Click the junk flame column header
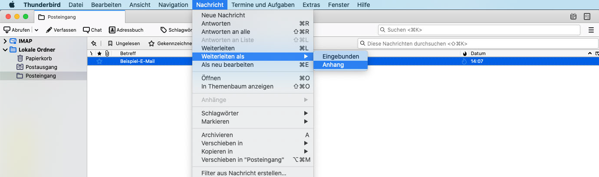Screen dimensions: 599x177 point(464,53)
